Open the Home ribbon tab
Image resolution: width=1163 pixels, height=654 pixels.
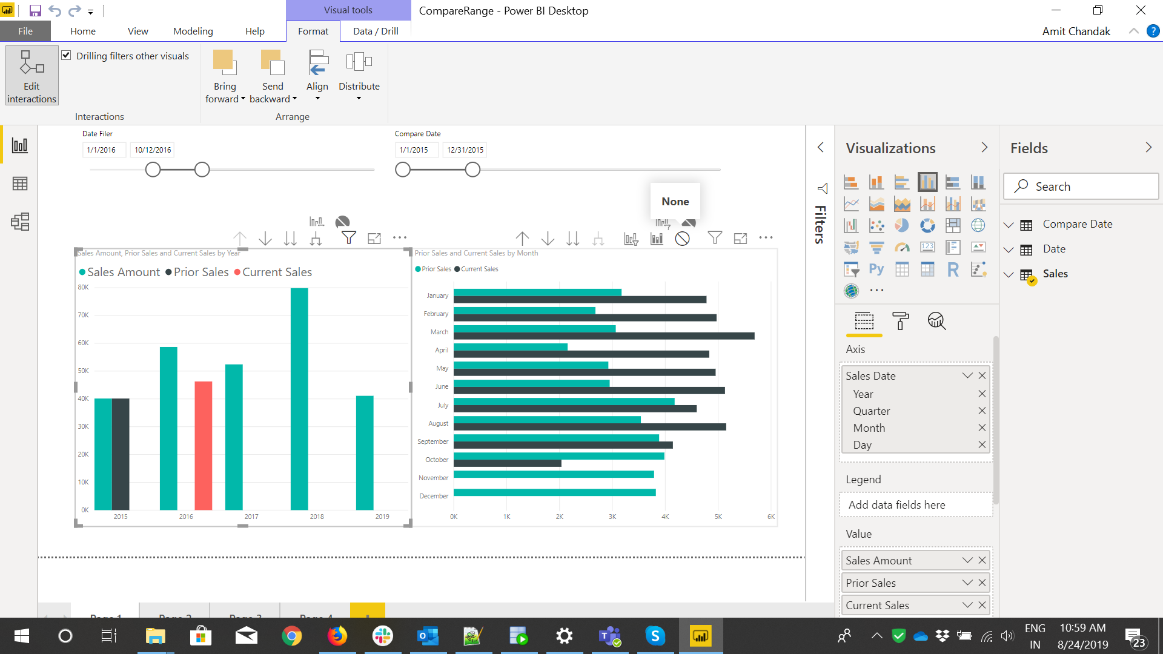83,31
